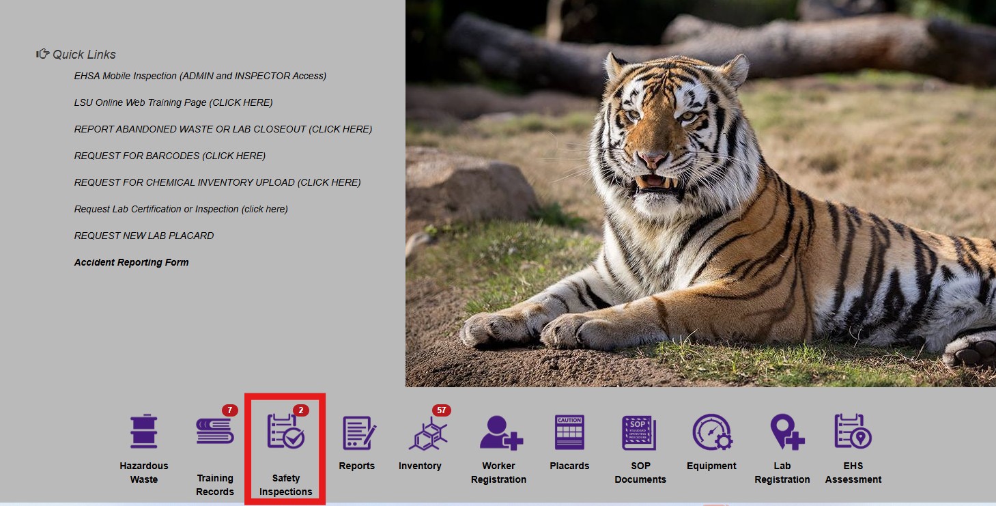Image resolution: width=996 pixels, height=506 pixels.
Task: Open the Training Records books icon
Action: 215,432
